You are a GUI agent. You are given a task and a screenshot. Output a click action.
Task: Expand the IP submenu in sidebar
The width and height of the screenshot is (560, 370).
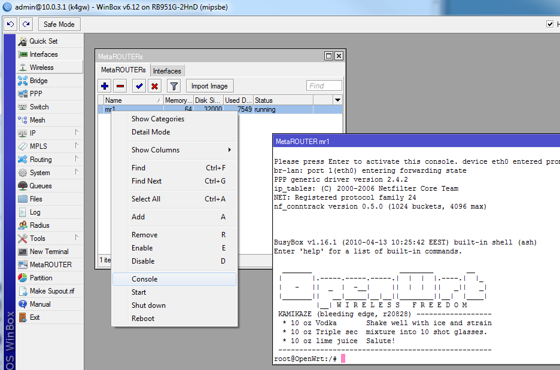coord(33,133)
